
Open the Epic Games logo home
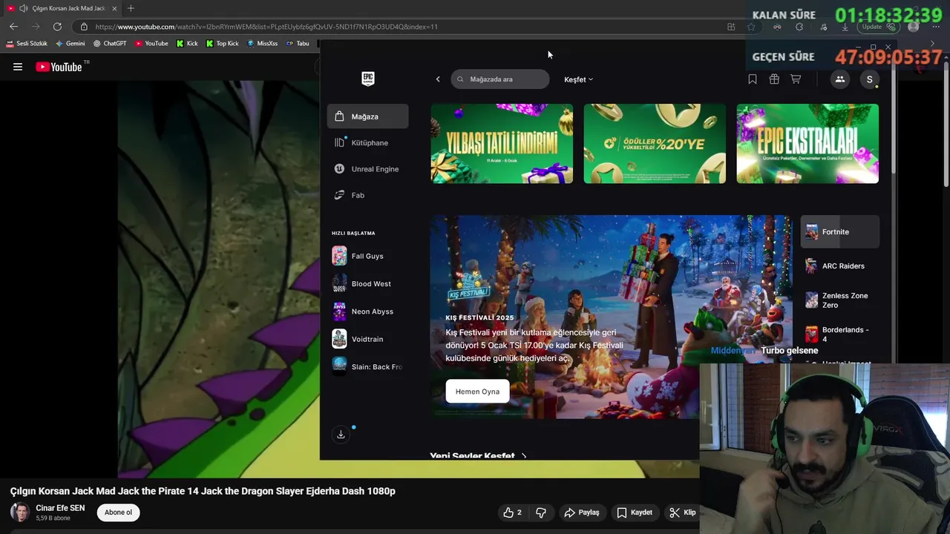click(367, 79)
